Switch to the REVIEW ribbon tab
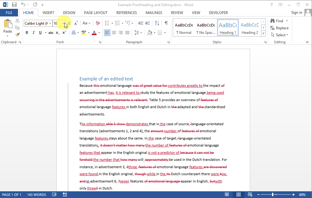The width and height of the screenshot is (312, 198). click(x=177, y=12)
